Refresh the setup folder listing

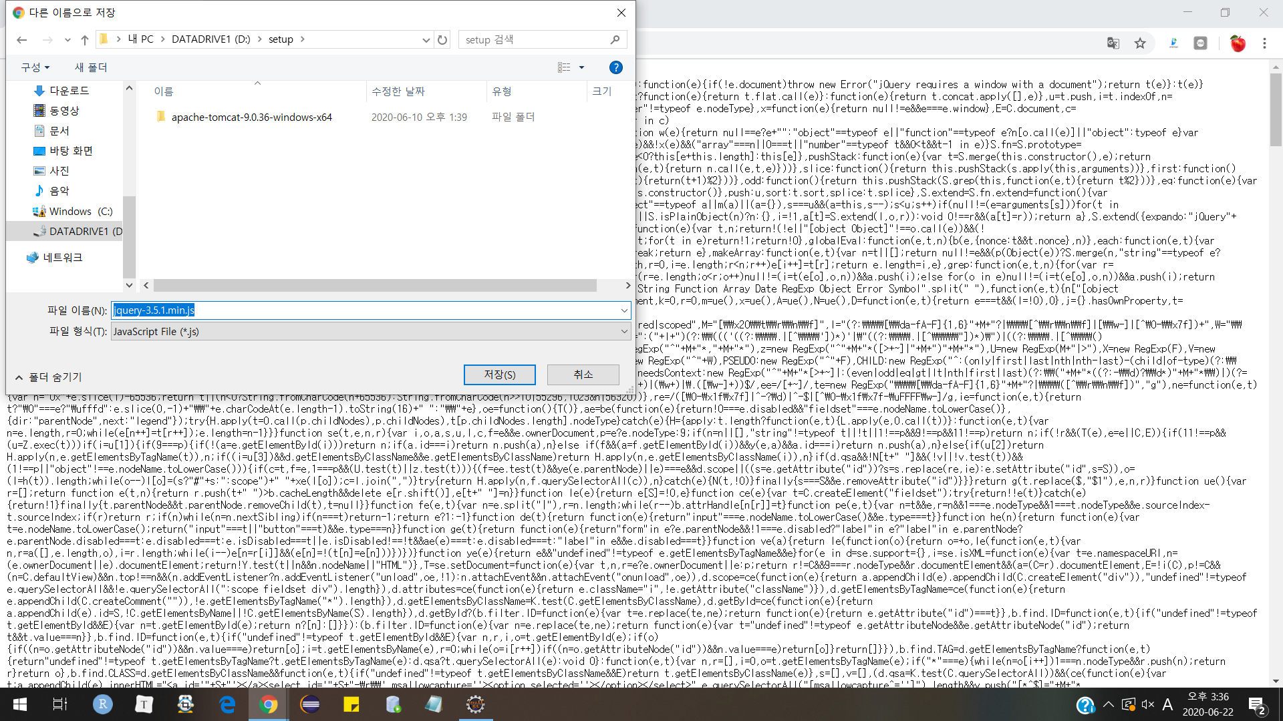[x=442, y=40]
